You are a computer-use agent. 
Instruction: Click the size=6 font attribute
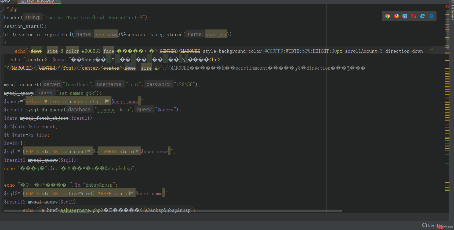click(x=55, y=51)
